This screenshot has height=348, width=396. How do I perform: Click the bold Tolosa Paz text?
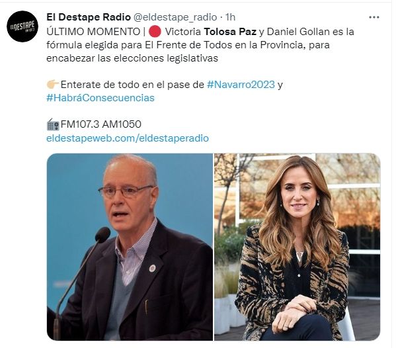[230, 32]
